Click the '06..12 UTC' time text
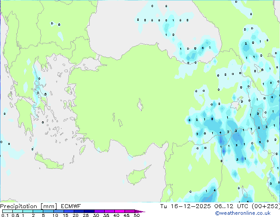Screen dimensions: 280x217 [231, 206]
